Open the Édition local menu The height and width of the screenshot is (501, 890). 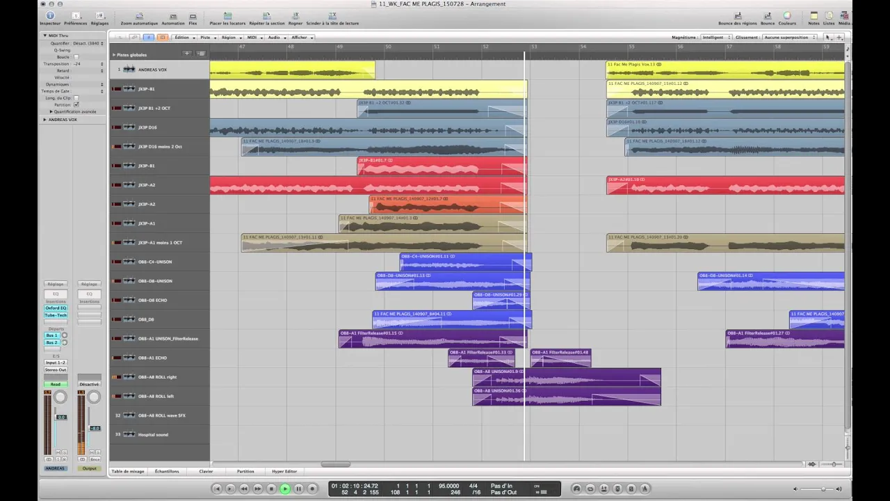184,38
